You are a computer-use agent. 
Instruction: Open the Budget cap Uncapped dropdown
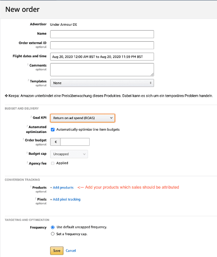click(69, 154)
